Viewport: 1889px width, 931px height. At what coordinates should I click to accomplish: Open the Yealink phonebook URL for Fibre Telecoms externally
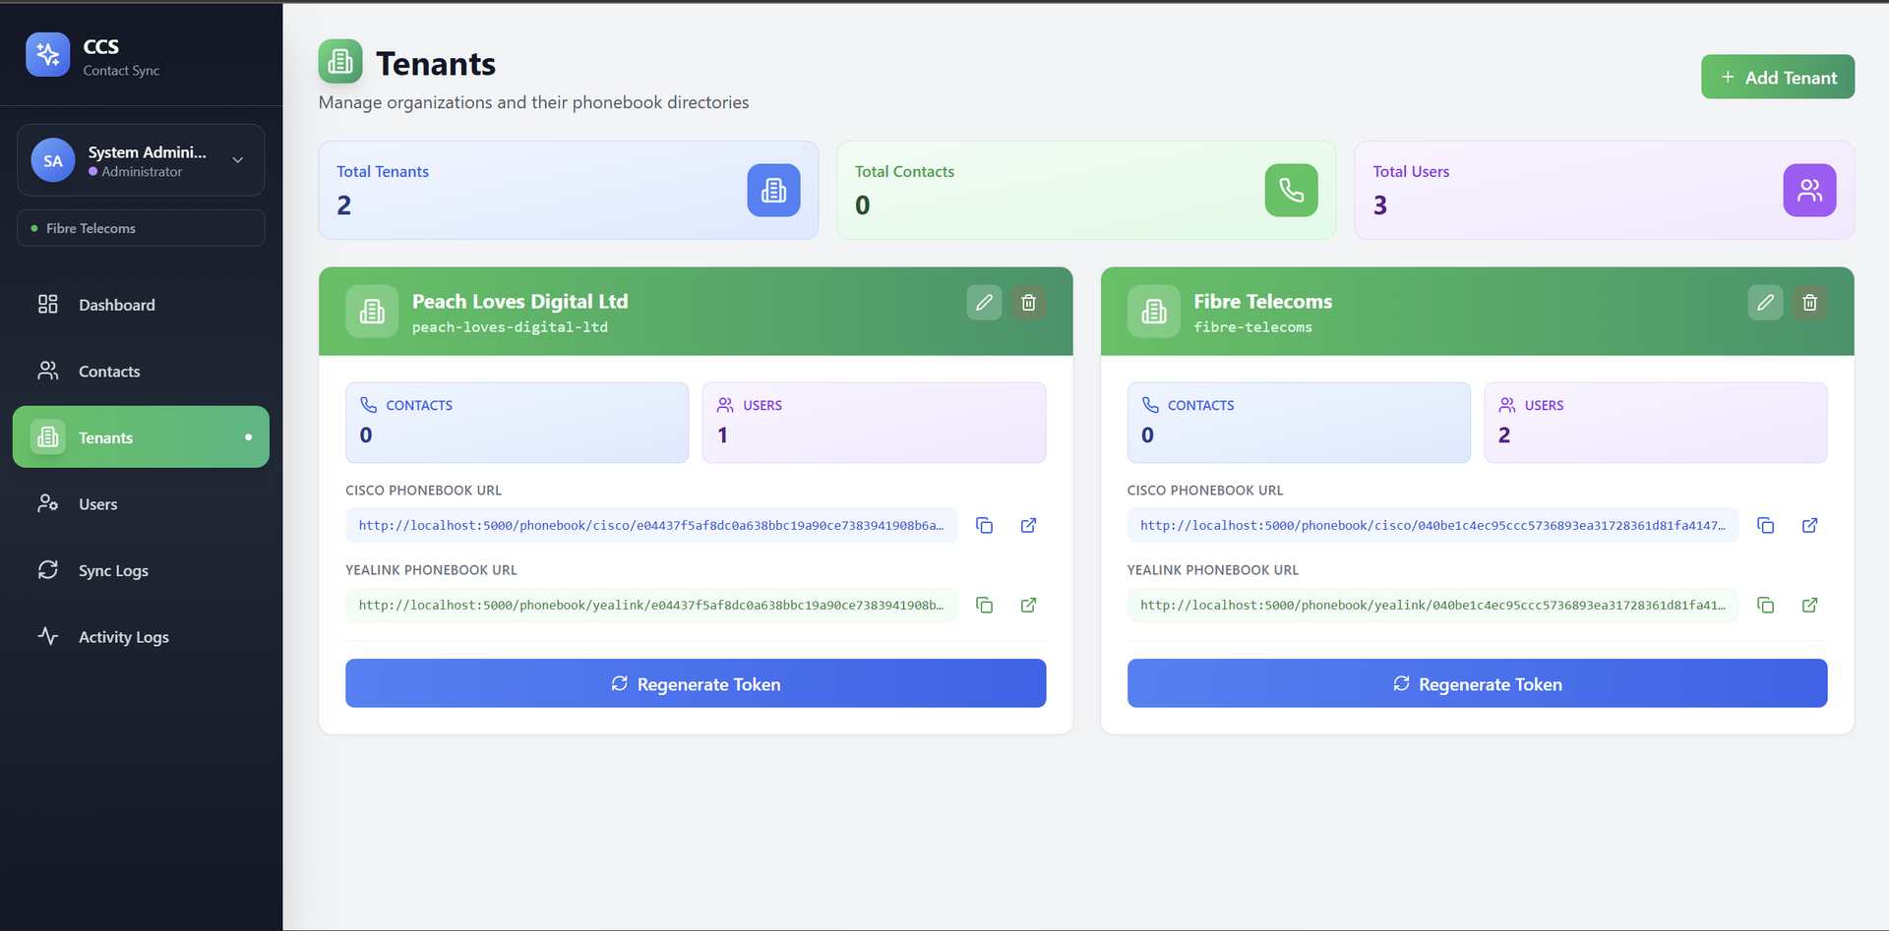tap(1809, 605)
